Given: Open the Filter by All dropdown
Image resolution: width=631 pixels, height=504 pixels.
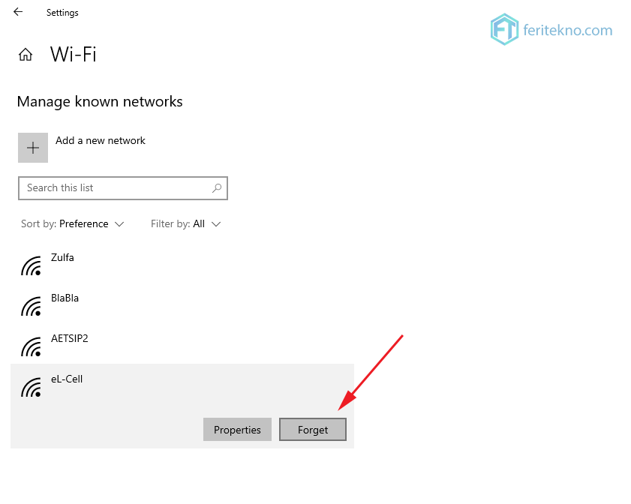Looking at the screenshot, I should pos(186,224).
